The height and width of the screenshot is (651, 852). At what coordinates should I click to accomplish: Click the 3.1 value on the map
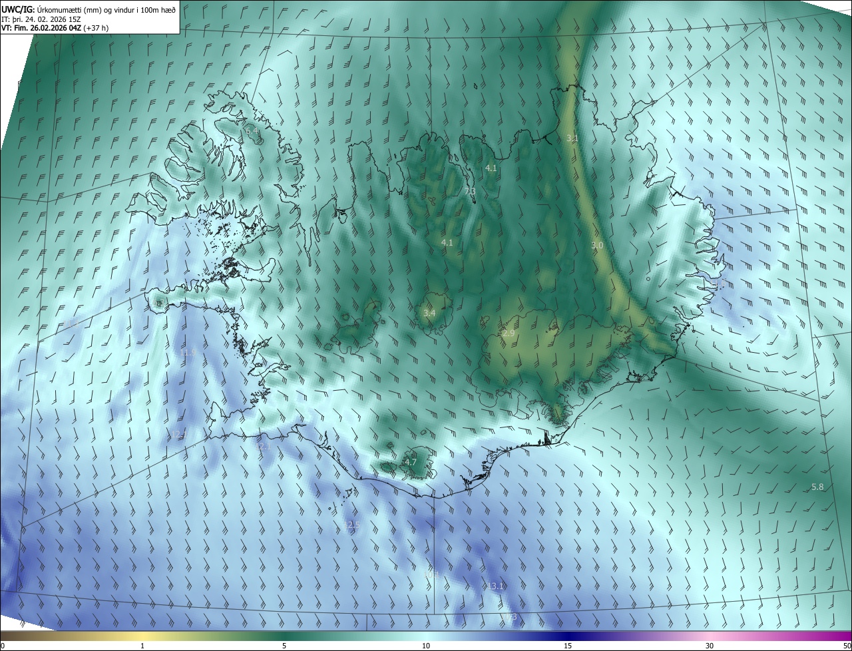pyautogui.click(x=572, y=138)
